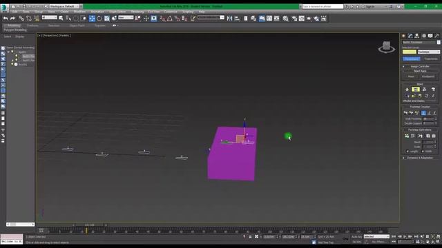This screenshot has width=442, height=248.
Task: Switch to the Modify command panel
Action: pos(410,36)
